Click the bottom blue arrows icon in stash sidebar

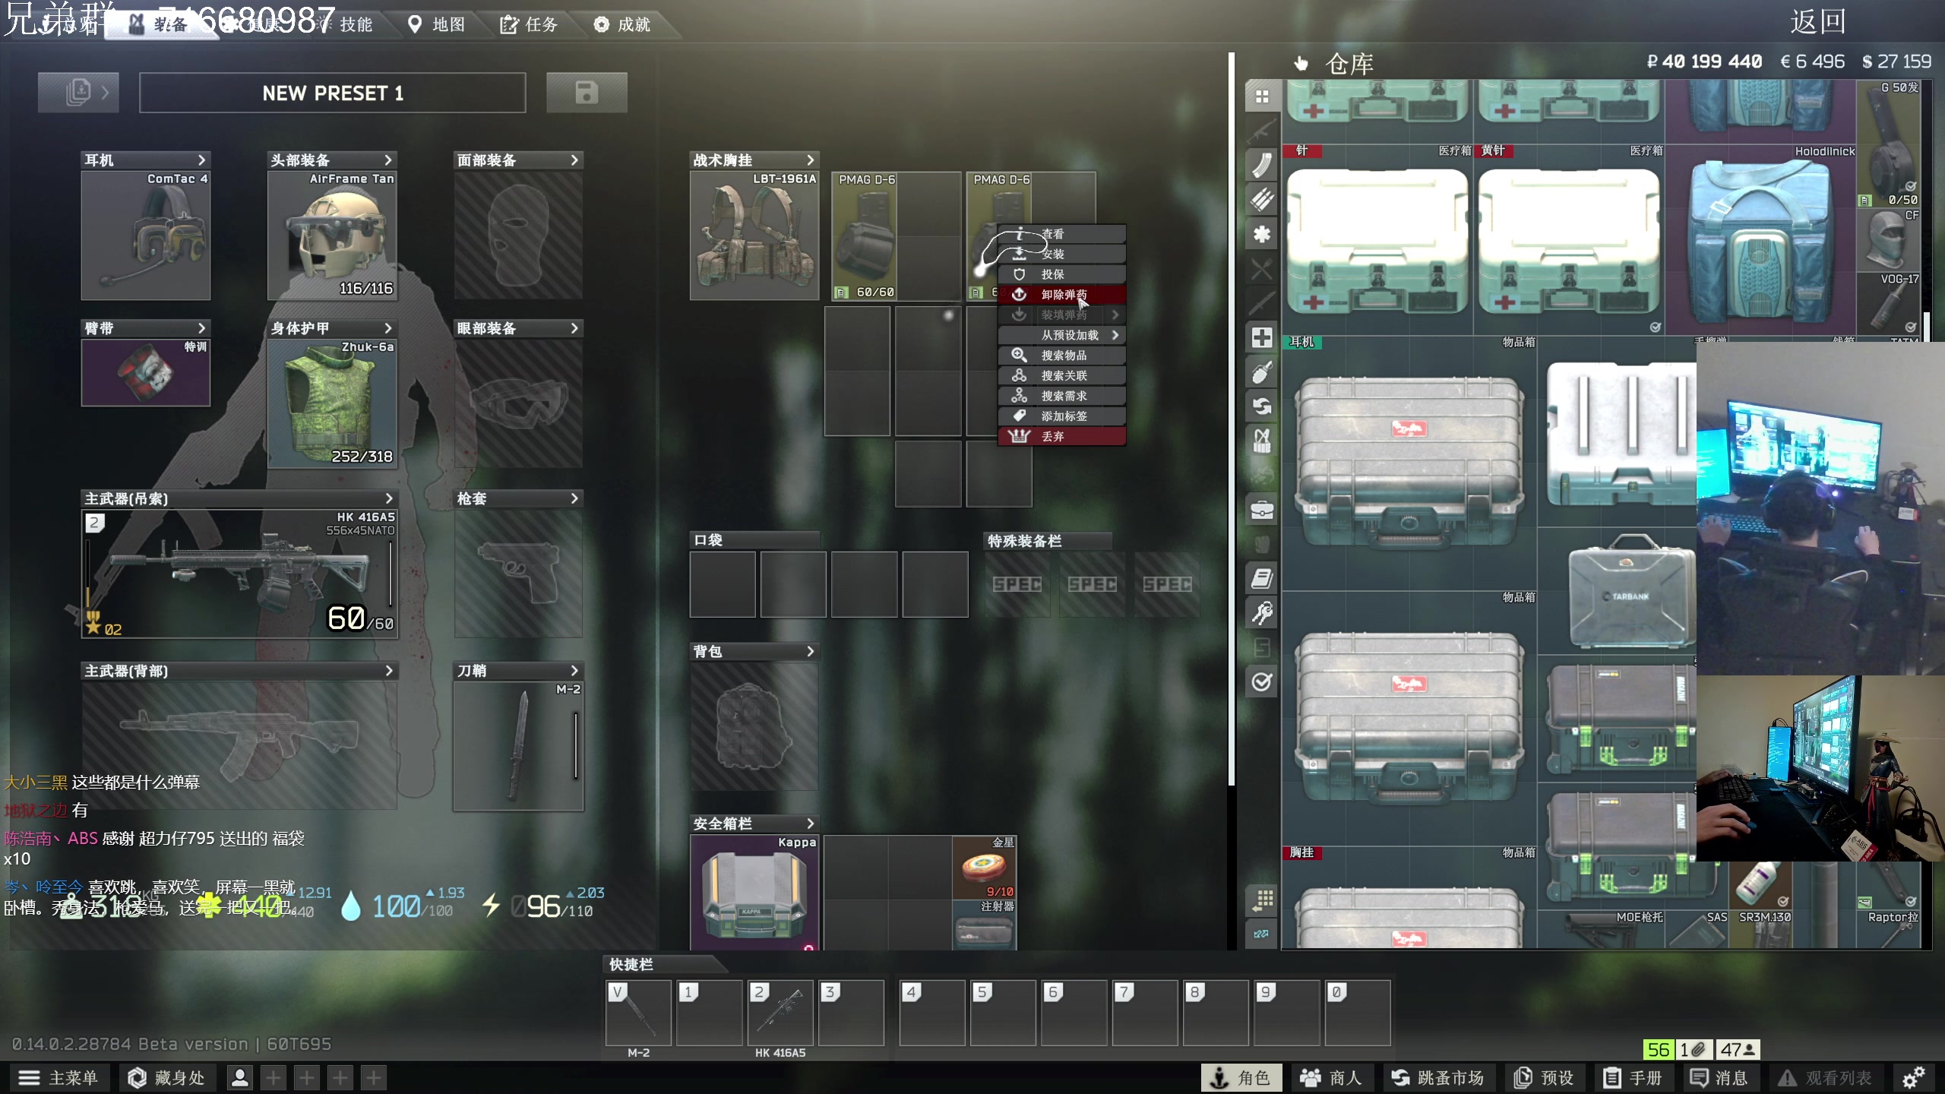coord(1262,934)
